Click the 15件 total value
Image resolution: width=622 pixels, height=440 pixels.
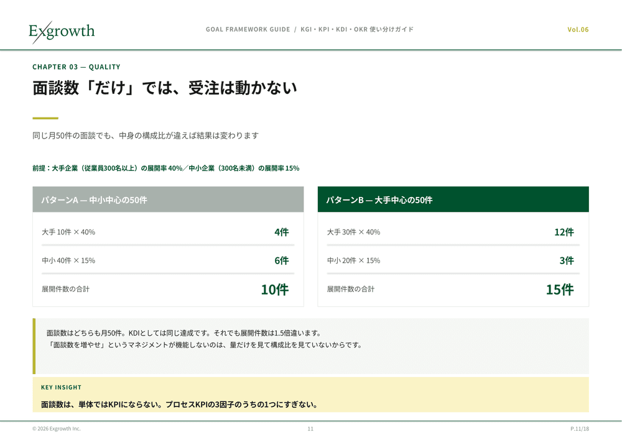pos(560,290)
